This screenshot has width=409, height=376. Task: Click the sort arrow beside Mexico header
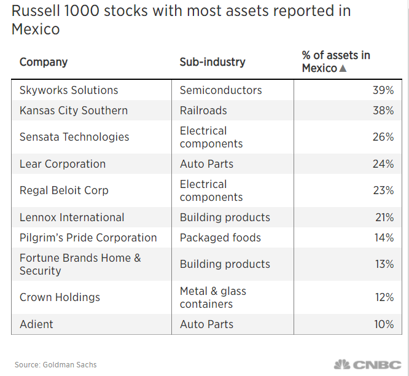(343, 68)
